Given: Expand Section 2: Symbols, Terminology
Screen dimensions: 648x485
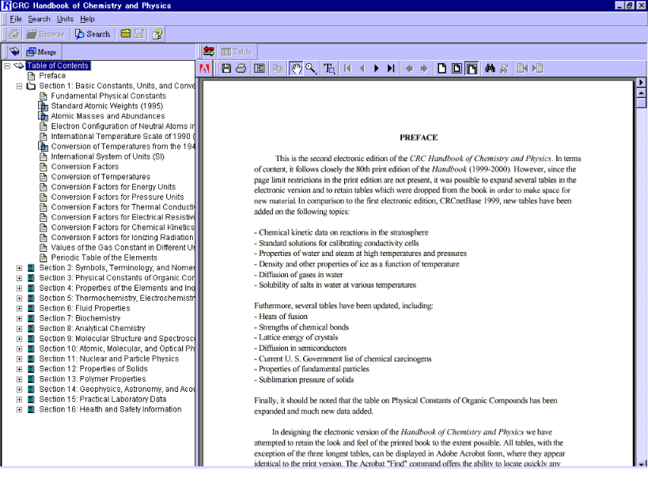Looking at the screenshot, I should point(19,268).
